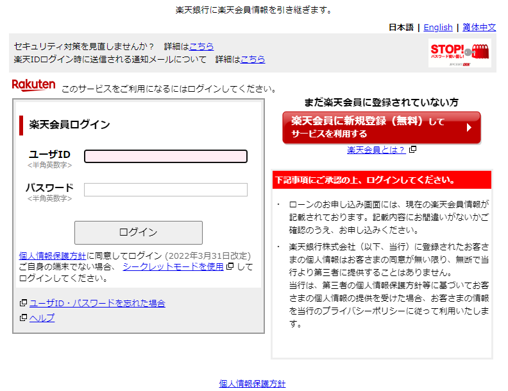
Task: Open ユーザID・パスワードを忘れた場合 link
Action: pyautogui.click(x=97, y=303)
